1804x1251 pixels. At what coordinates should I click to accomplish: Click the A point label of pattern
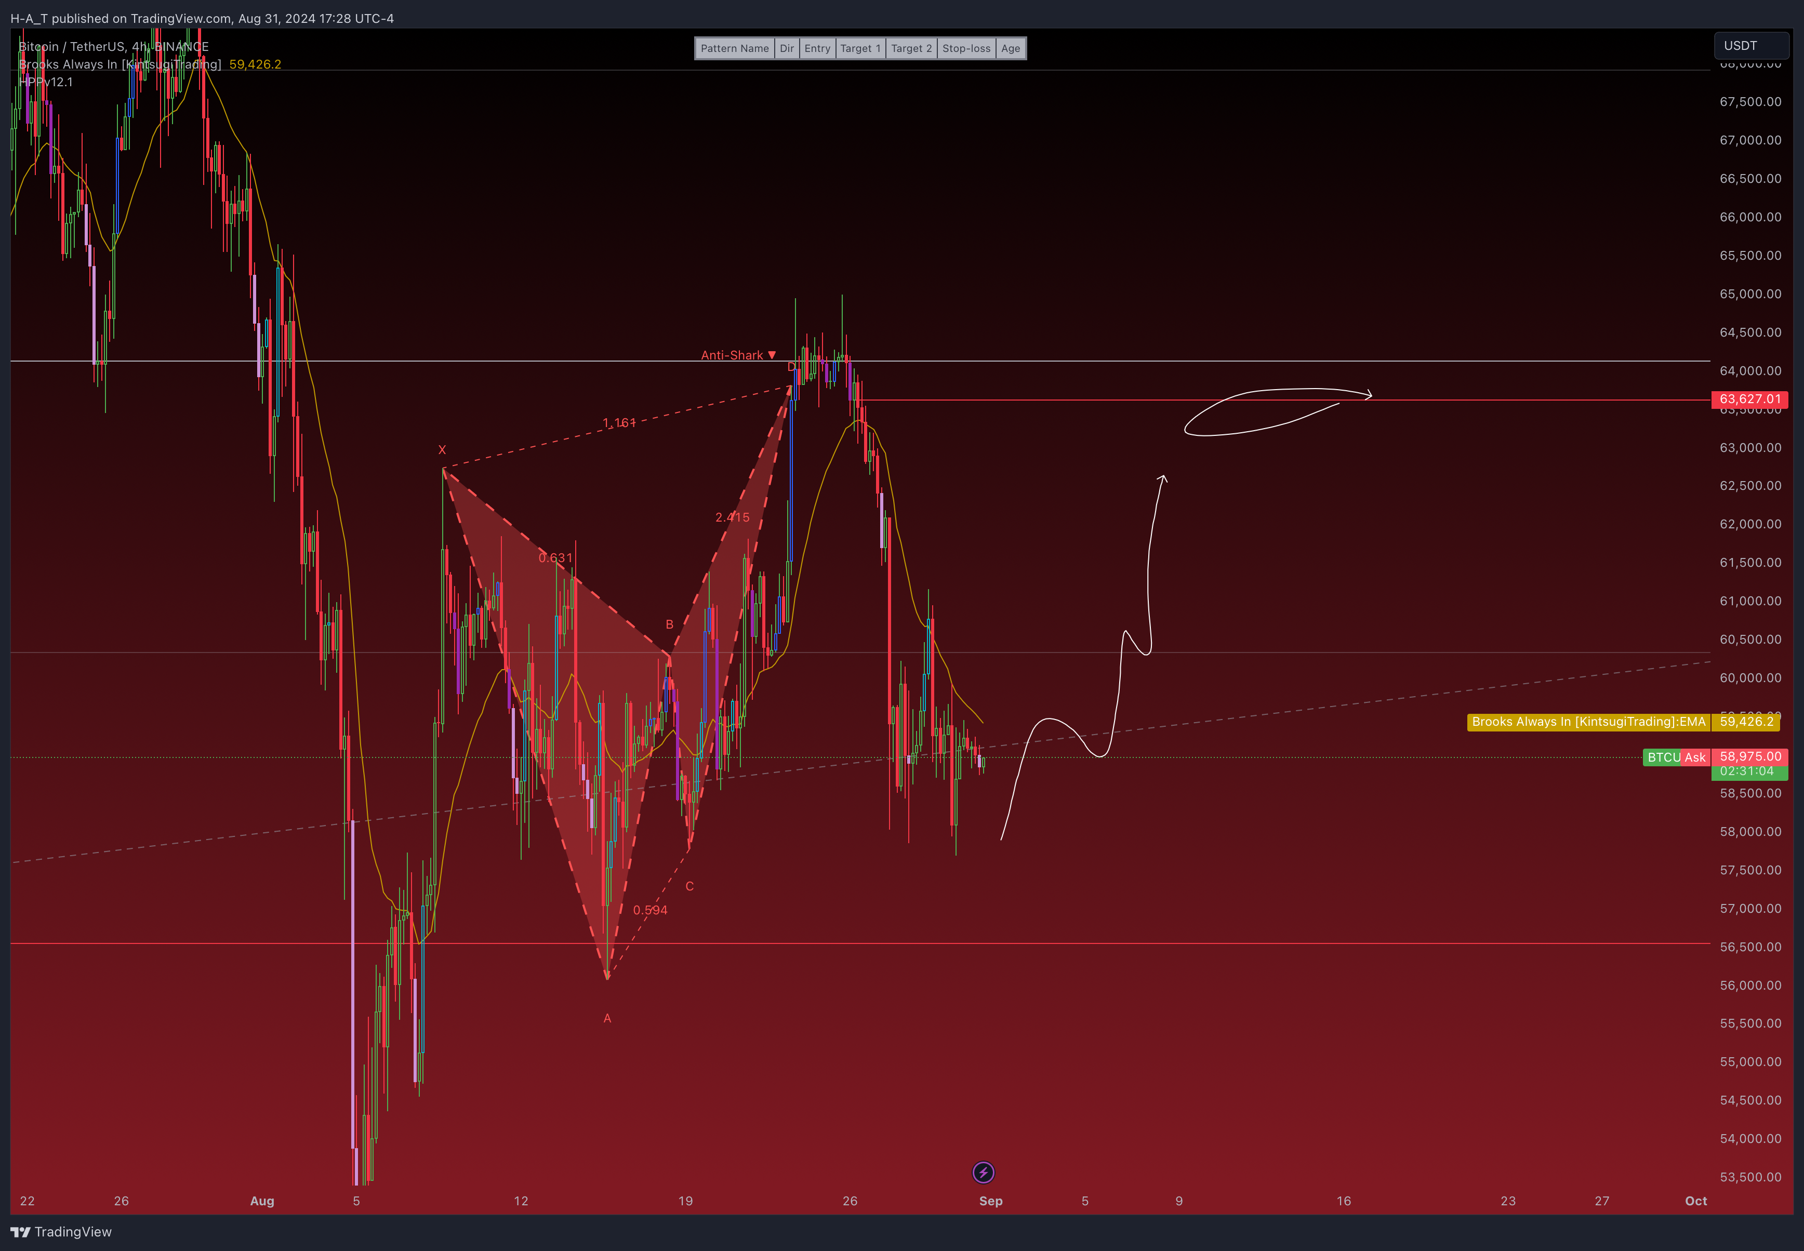[x=607, y=1018]
